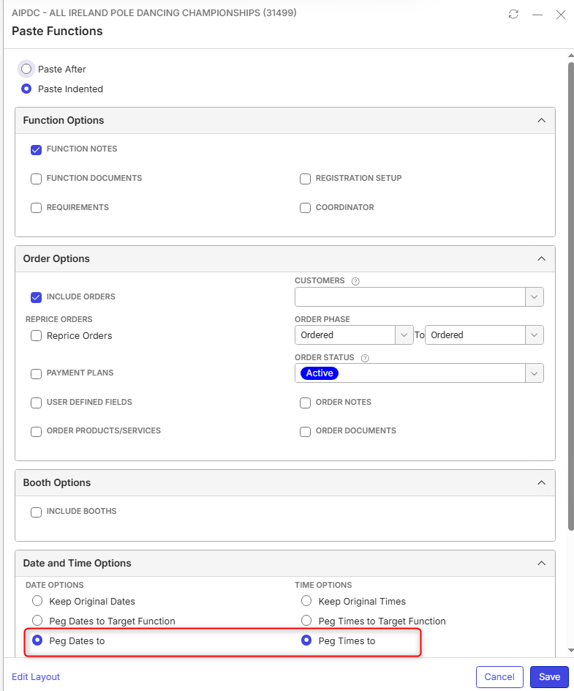
Task: Select the Peg Dates to radio
Action: [x=37, y=640]
